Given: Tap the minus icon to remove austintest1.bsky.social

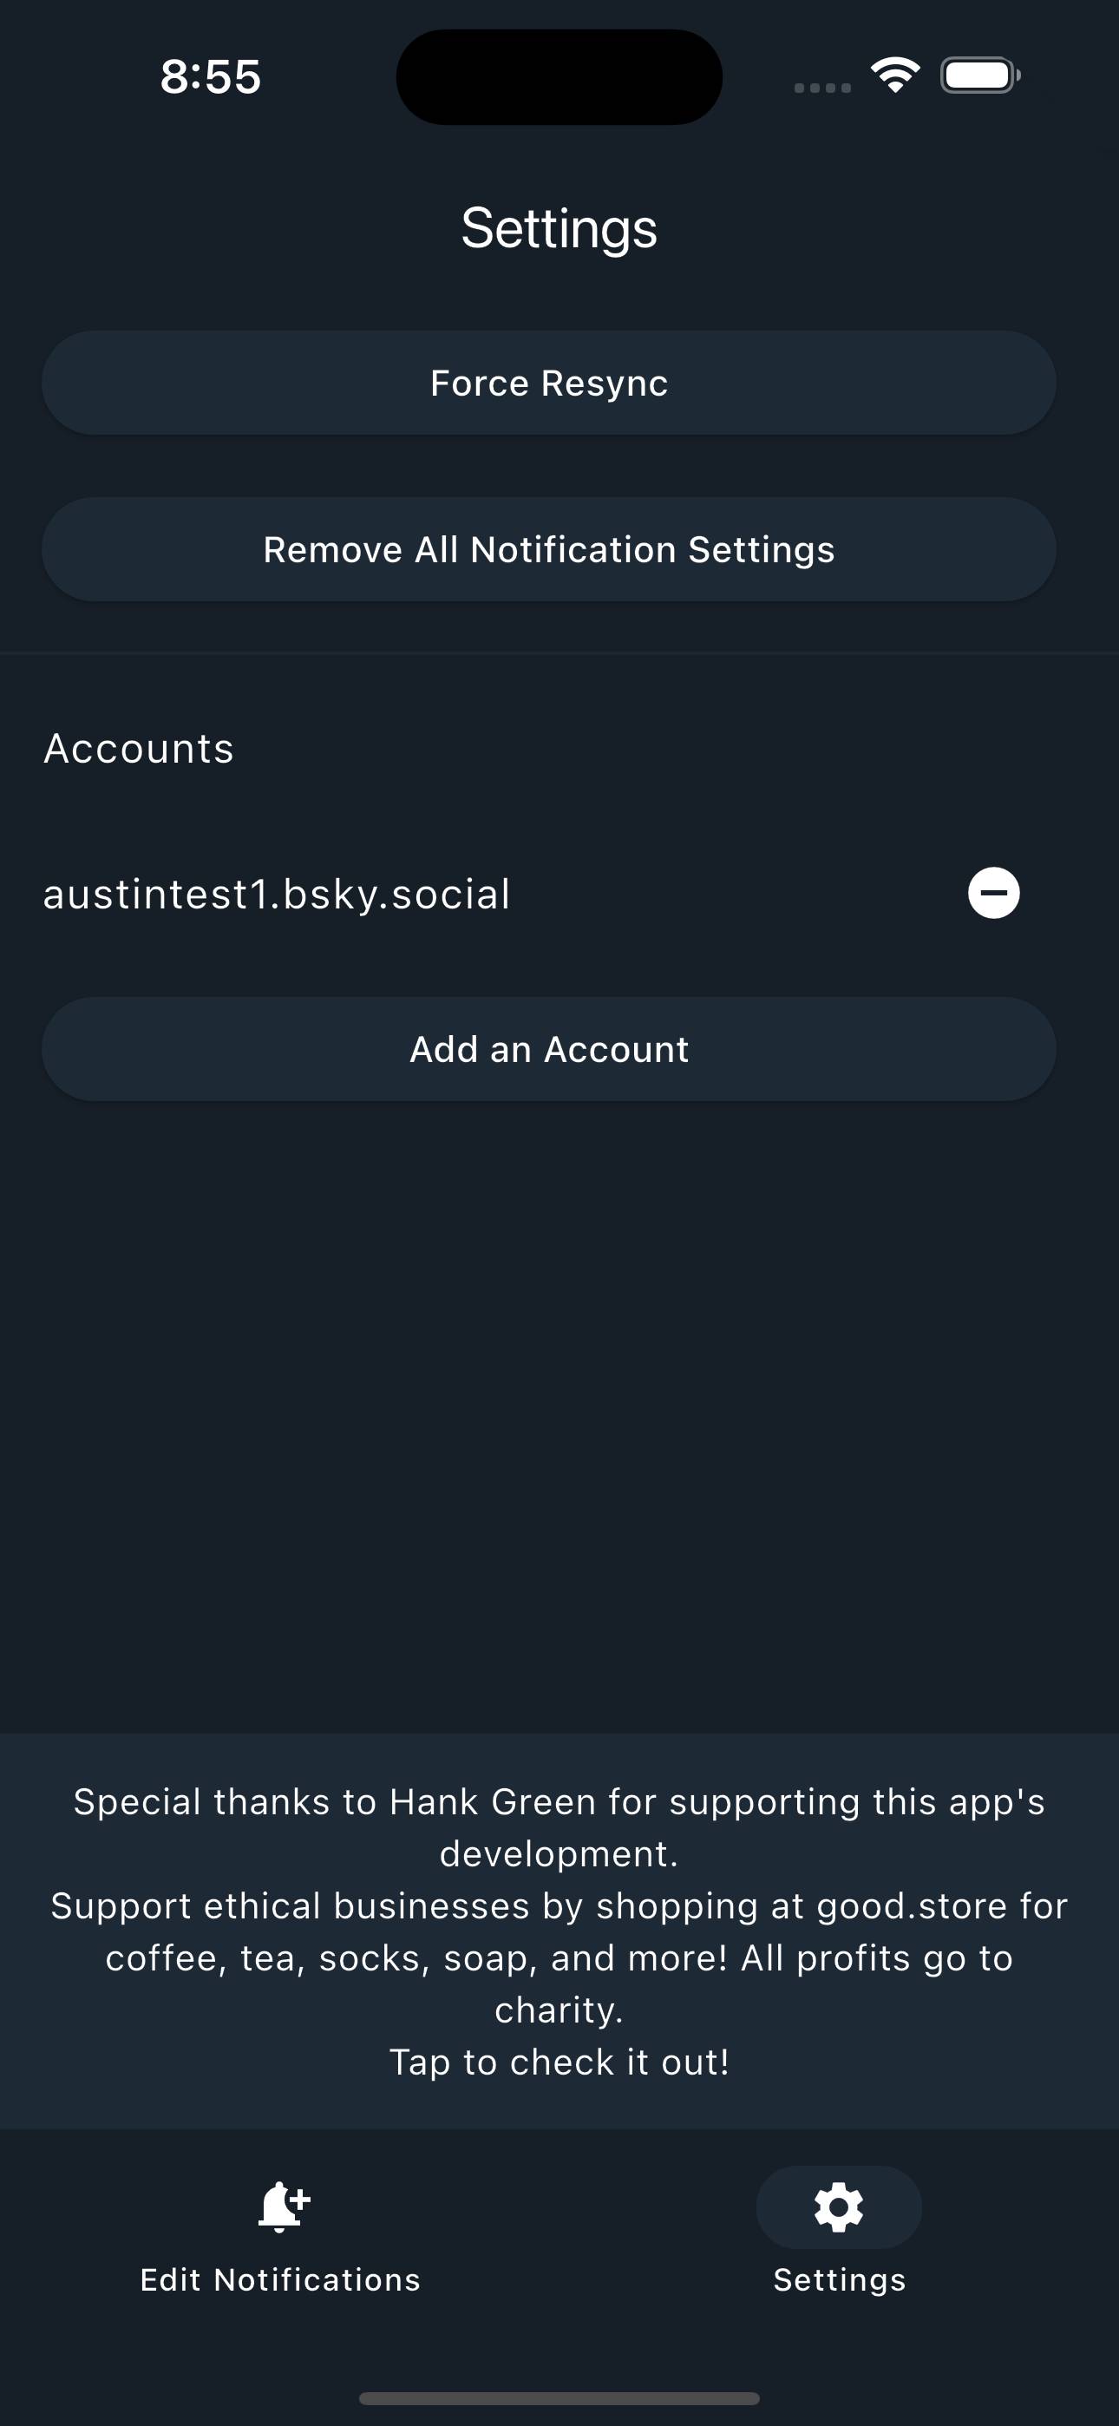Looking at the screenshot, I should 995,893.
